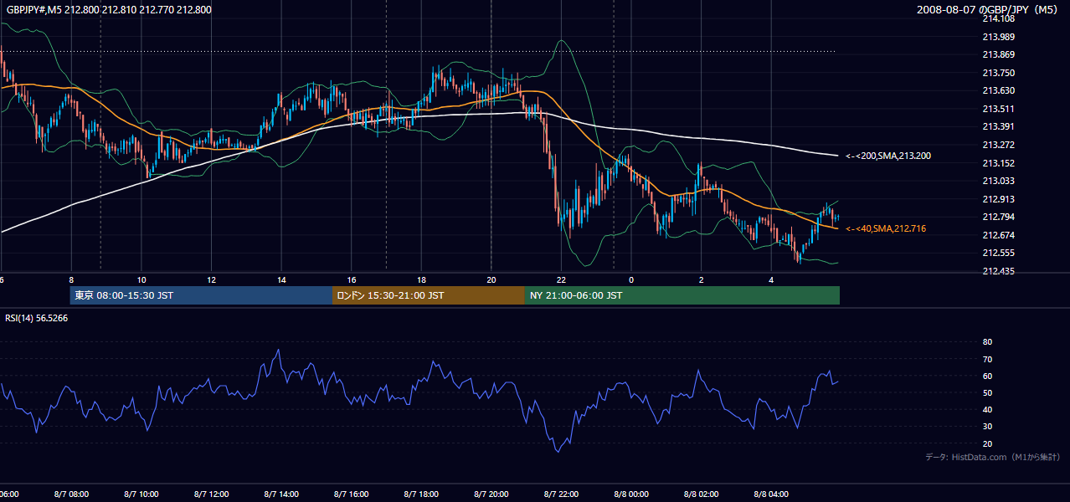The image size is (1070, 502).
Task: Click the 2008-08-07 GBP/JPY (M5) title
Action: (x=989, y=10)
